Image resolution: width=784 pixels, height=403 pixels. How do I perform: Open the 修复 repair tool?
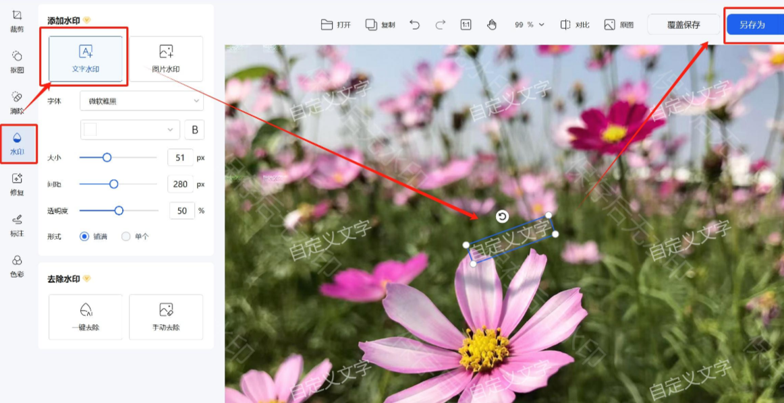coord(17,185)
